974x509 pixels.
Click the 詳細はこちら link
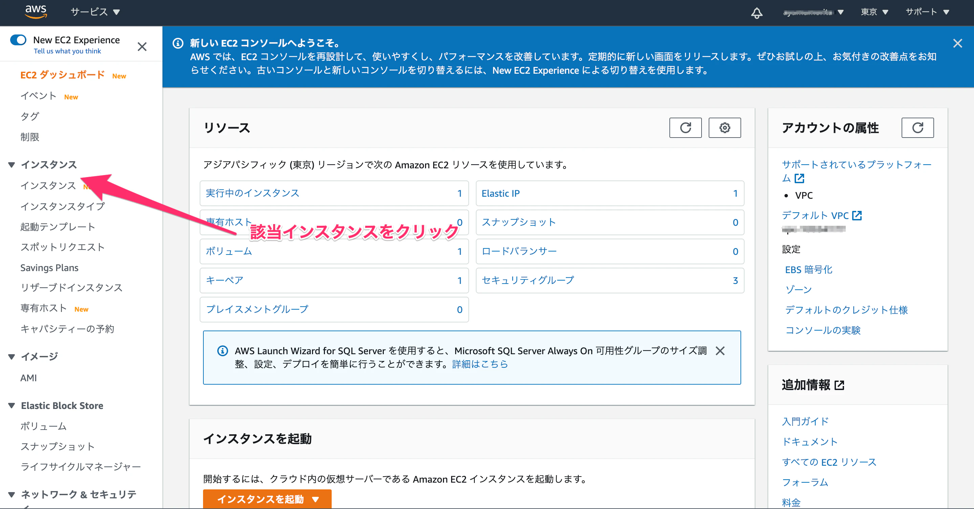coord(480,364)
